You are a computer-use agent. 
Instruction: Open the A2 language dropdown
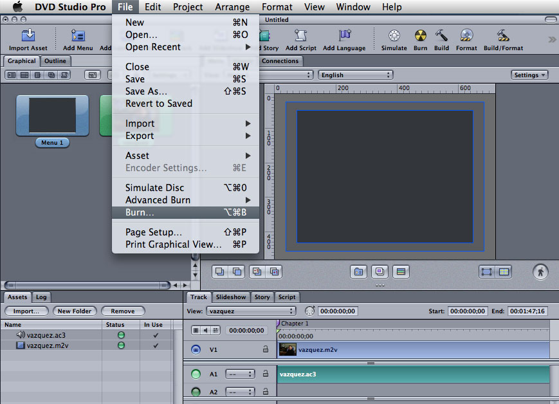[240, 392]
